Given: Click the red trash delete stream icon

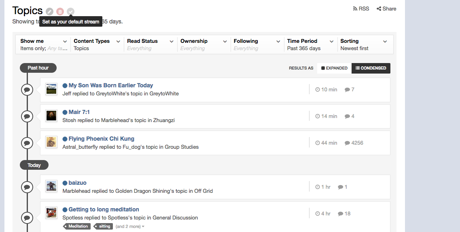Looking at the screenshot, I should (x=60, y=11).
